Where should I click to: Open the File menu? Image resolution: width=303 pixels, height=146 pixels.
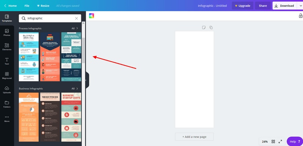27,6
